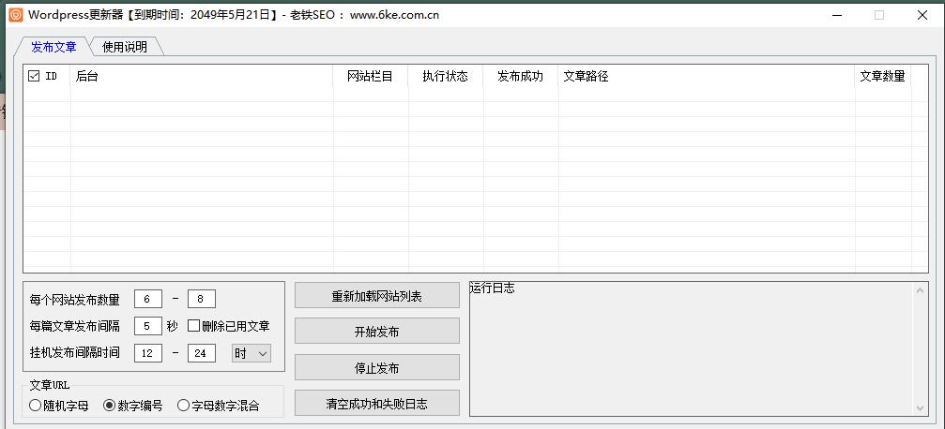The image size is (945, 429).
Task: Click the minimum 每个网站发布数量 field
Action: [147, 299]
